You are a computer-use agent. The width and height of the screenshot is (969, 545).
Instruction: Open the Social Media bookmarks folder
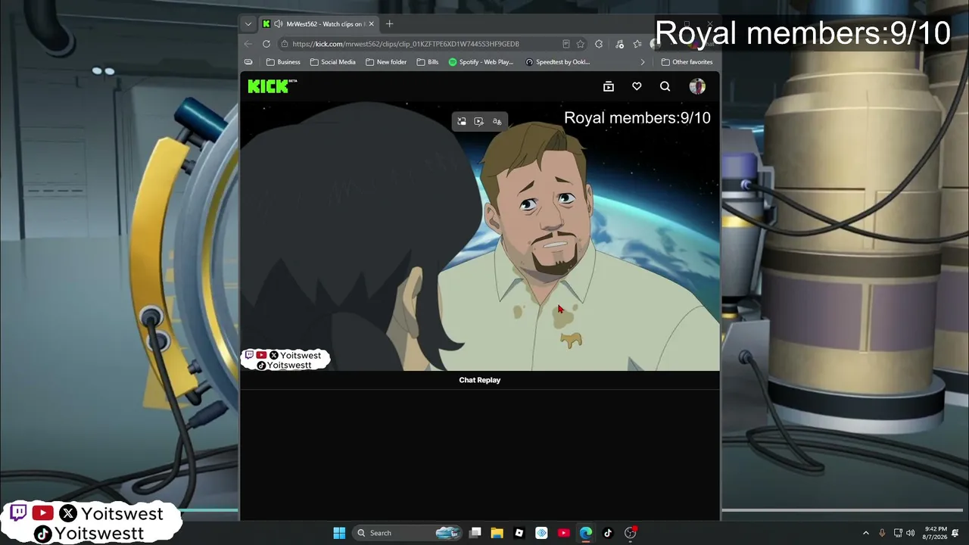point(332,62)
